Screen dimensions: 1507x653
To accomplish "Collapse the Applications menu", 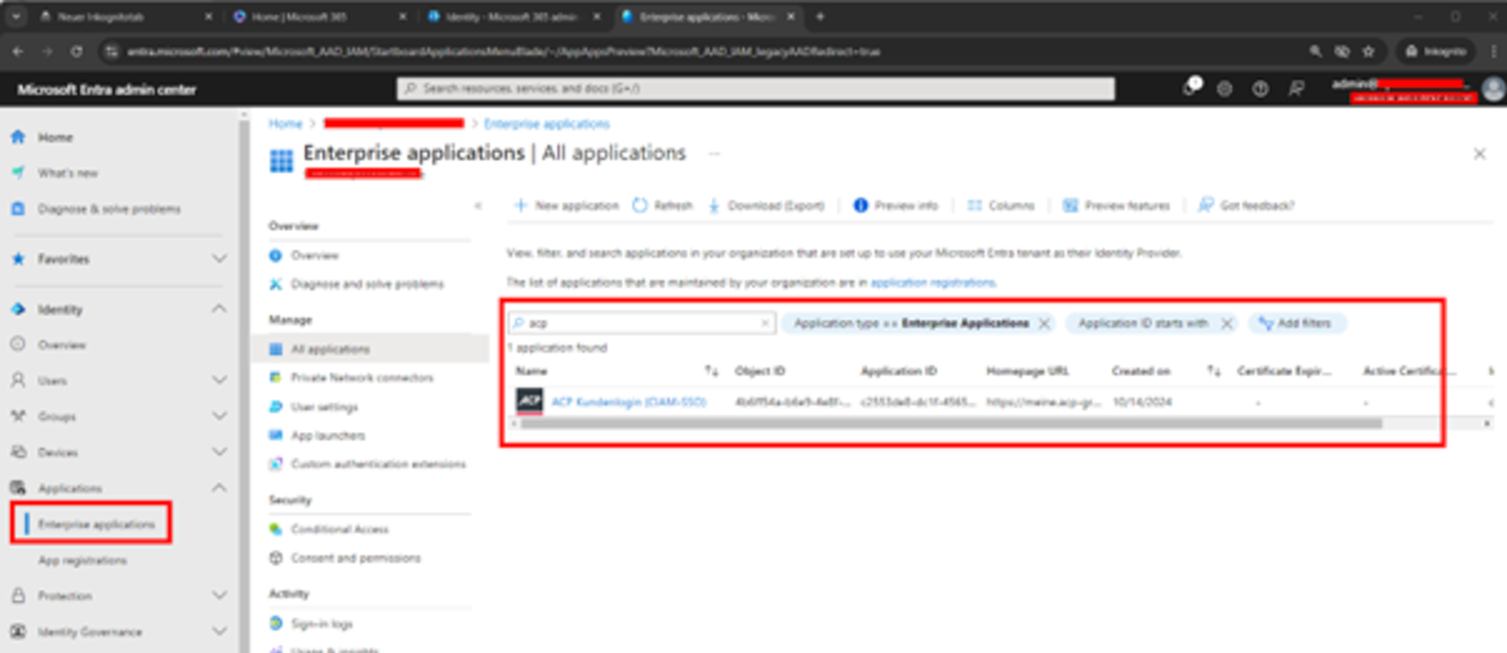I will (x=219, y=487).
